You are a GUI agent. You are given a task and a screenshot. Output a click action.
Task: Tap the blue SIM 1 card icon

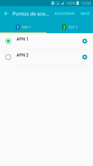[18, 27]
